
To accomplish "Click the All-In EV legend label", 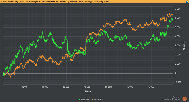I will point(98,100).
